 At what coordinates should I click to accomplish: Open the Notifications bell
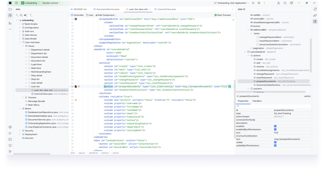coord(315,9)
